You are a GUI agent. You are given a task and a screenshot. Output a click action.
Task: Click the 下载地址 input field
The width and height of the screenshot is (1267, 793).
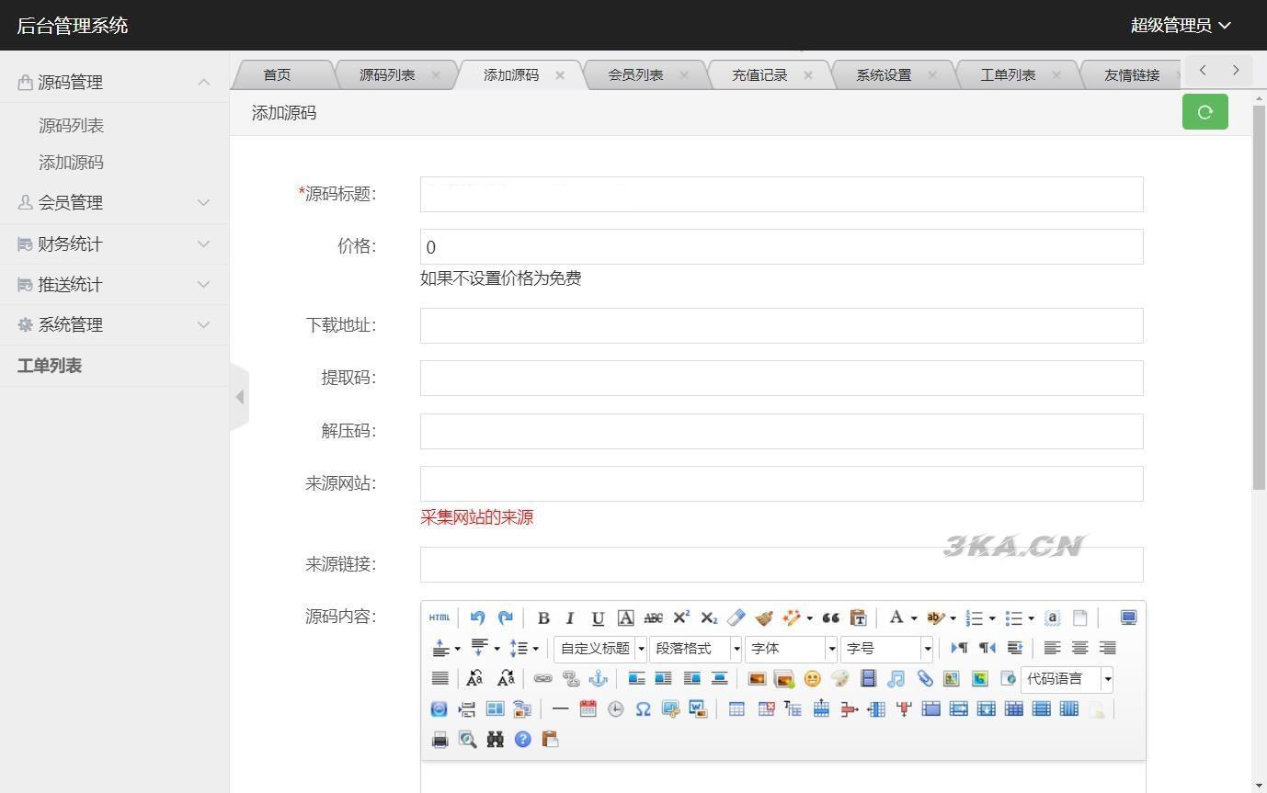[782, 325]
